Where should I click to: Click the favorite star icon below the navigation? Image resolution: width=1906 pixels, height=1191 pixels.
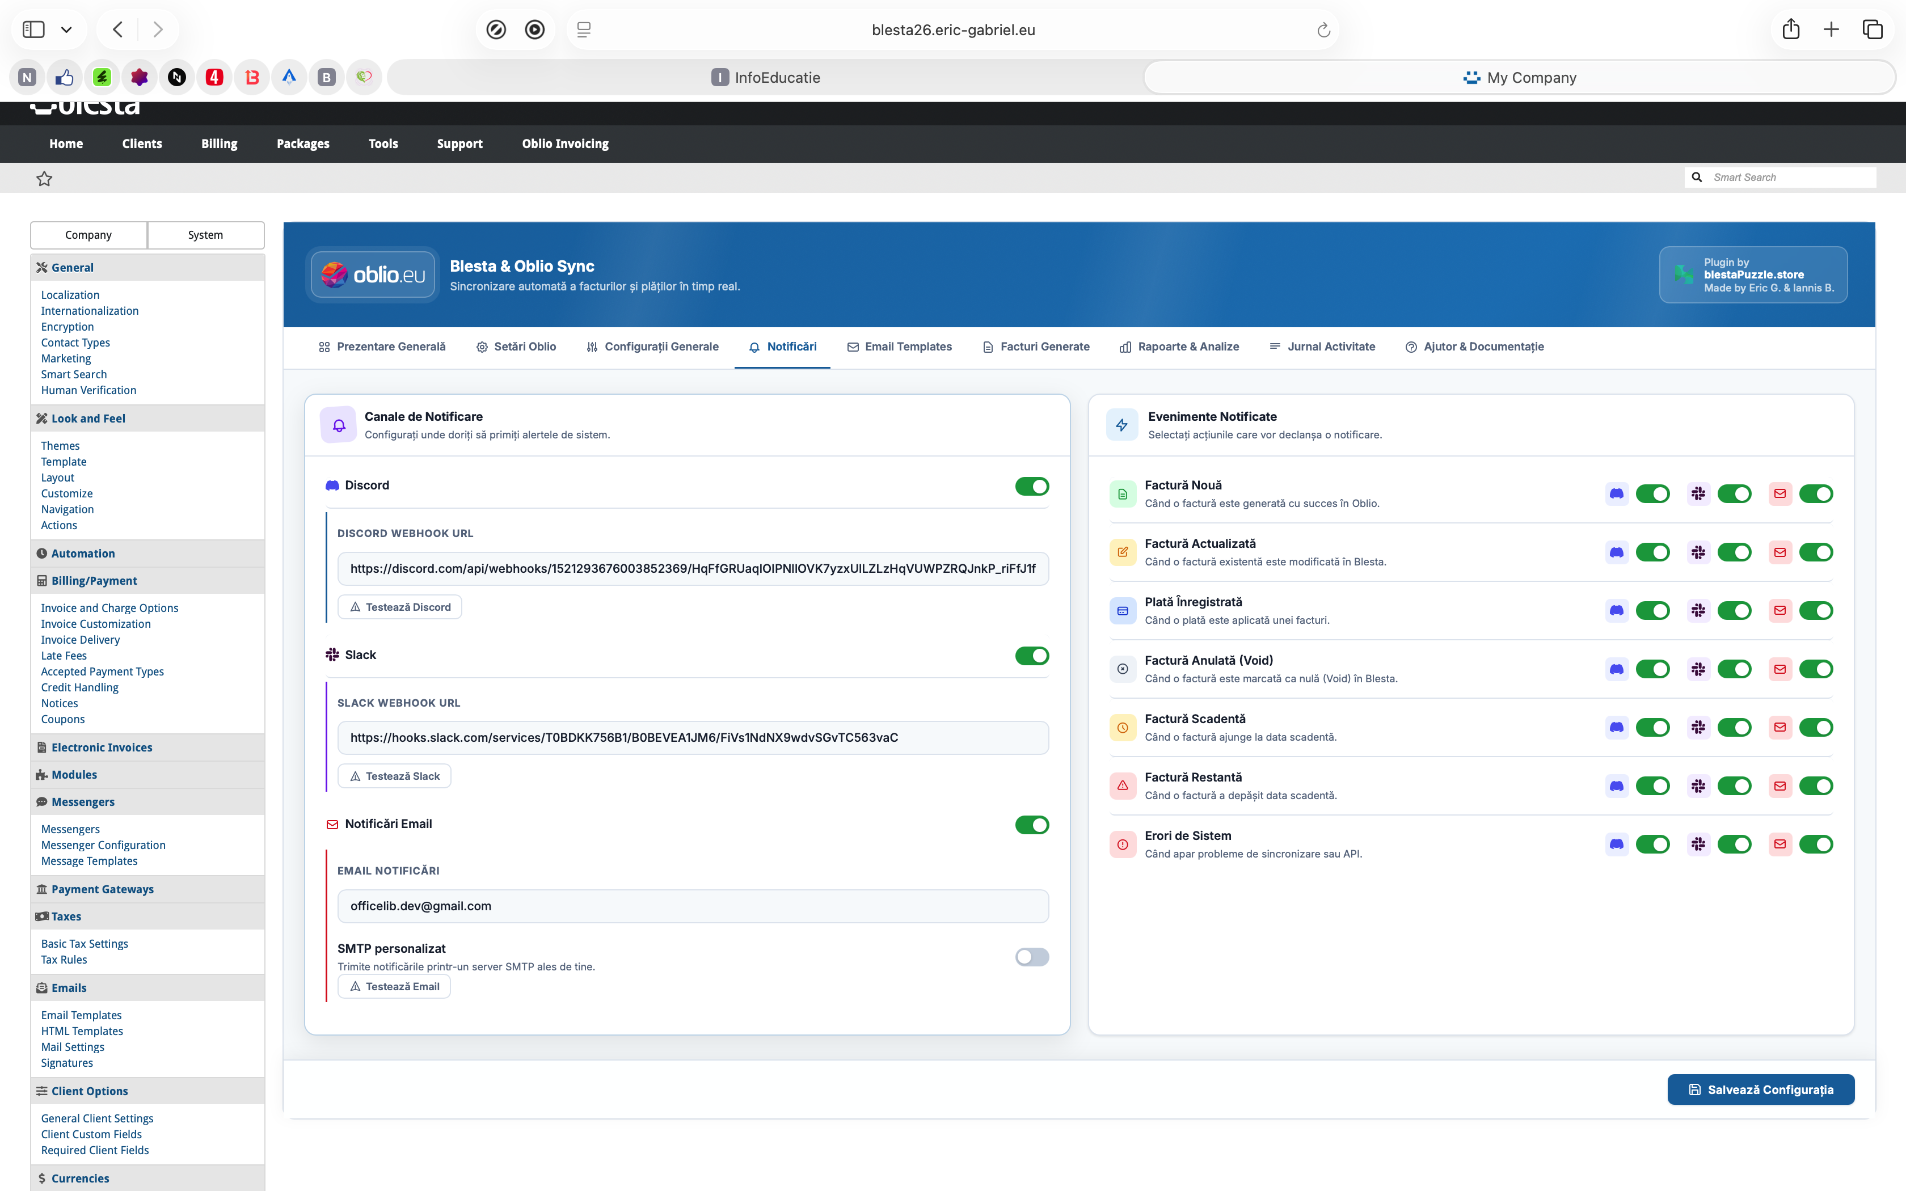coord(44,179)
